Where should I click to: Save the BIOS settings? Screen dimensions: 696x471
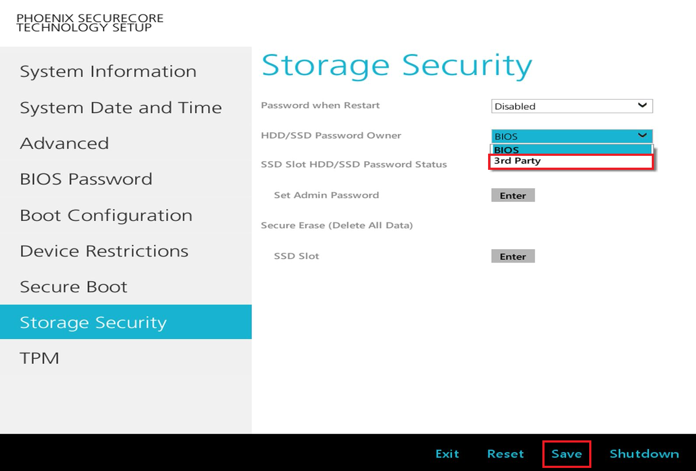tap(566, 454)
